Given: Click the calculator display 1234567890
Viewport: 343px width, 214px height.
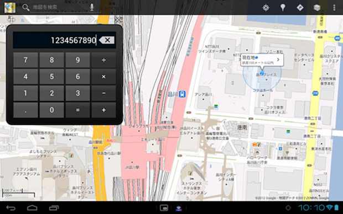Looking at the screenshot, I should [74, 40].
